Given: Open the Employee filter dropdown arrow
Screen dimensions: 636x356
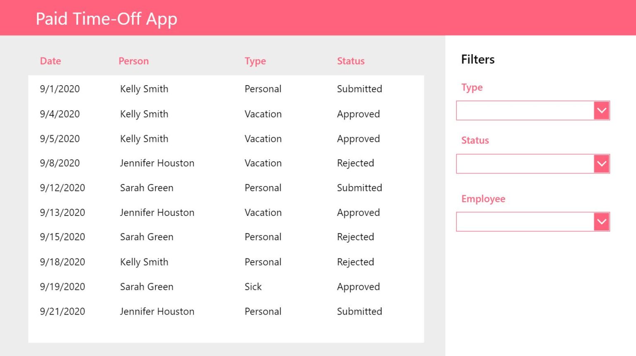Looking at the screenshot, I should tap(601, 222).
